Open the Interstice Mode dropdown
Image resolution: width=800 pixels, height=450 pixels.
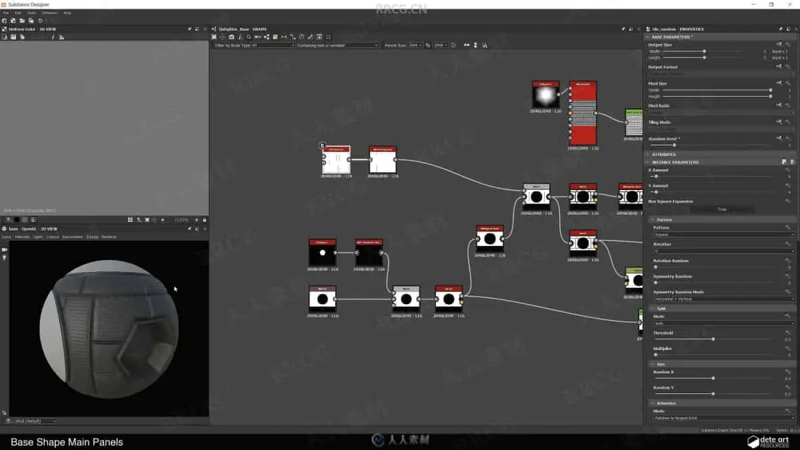pyautogui.click(x=724, y=418)
